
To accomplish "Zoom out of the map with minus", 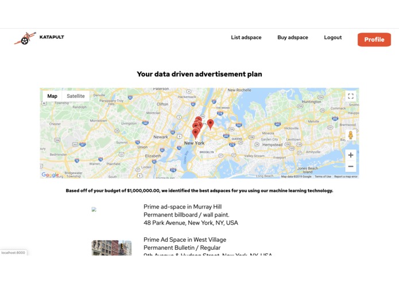I will pyautogui.click(x=351, y=166).
